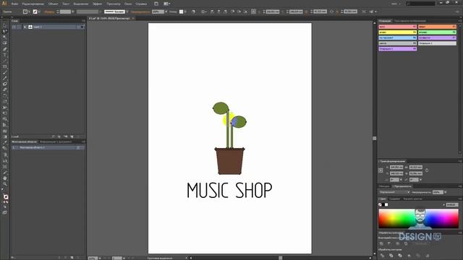463x260 pixels.
Task: Click the Delete layer trash icon
Action: pos(78,136)
